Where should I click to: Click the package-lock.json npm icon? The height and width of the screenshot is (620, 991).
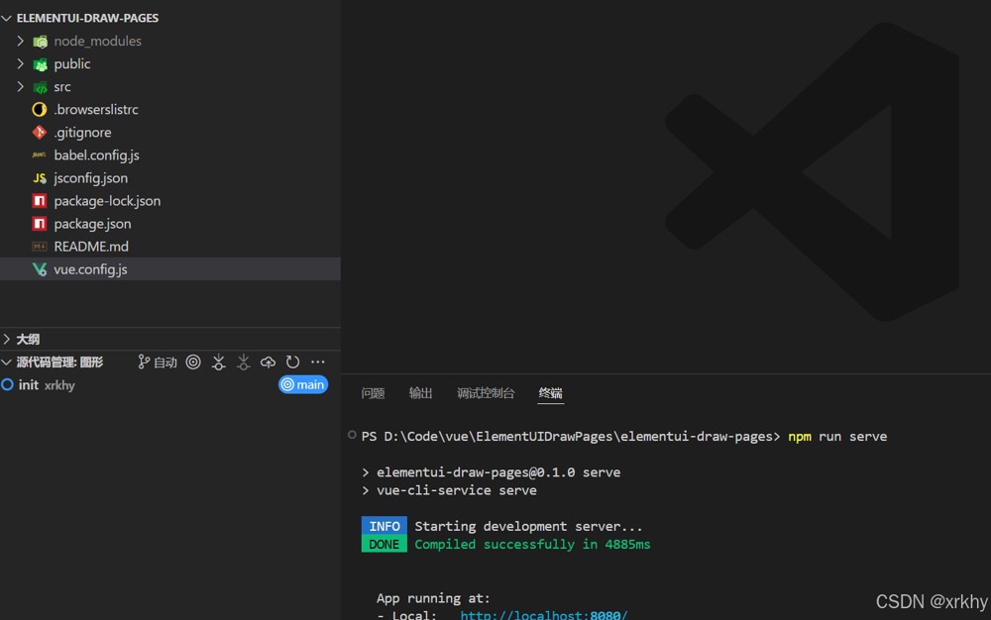40,201
